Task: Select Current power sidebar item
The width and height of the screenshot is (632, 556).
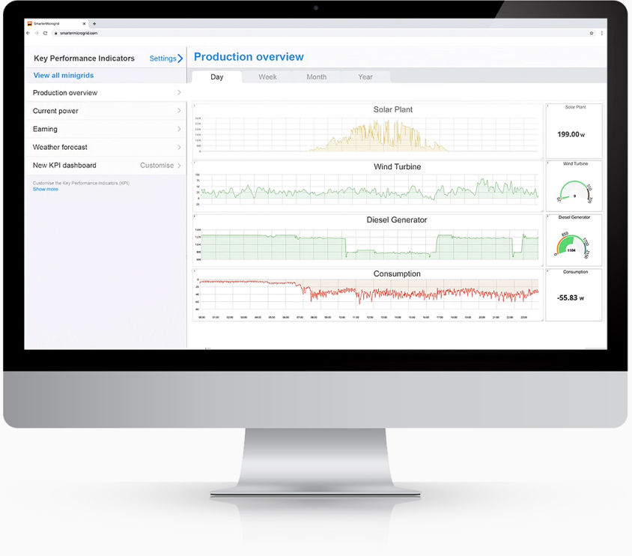Action: pos(106,111)
